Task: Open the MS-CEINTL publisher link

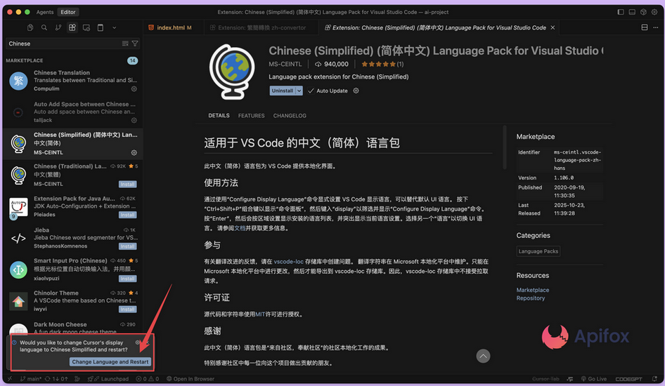Action: tap(285, 64)
